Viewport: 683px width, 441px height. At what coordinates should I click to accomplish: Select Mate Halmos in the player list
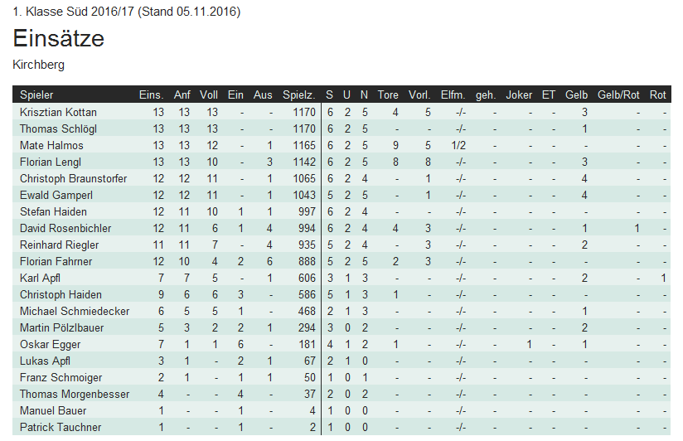[x=51, y=145]
